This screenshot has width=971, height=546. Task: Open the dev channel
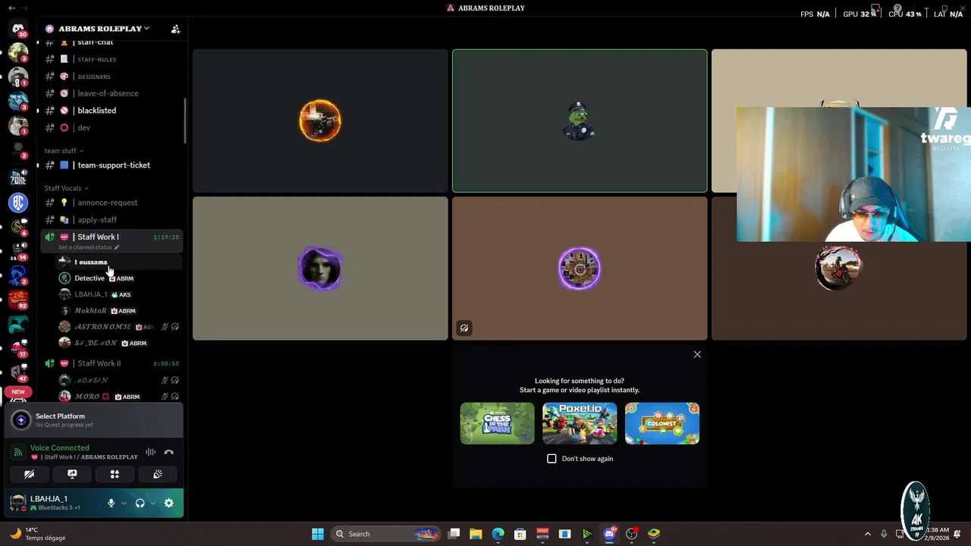[x=112, y=127]
